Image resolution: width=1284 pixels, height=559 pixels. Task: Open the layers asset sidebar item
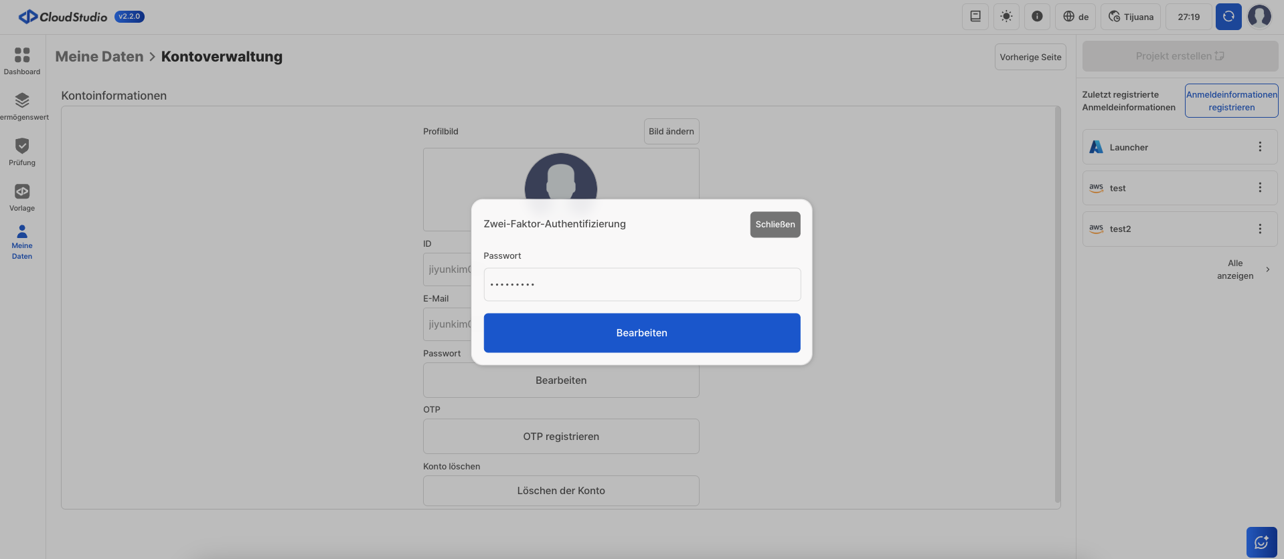pos(22,106)
